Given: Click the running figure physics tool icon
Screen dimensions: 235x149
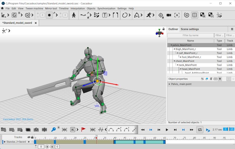Looking at the screenshot, I should [x=149, y=15].
